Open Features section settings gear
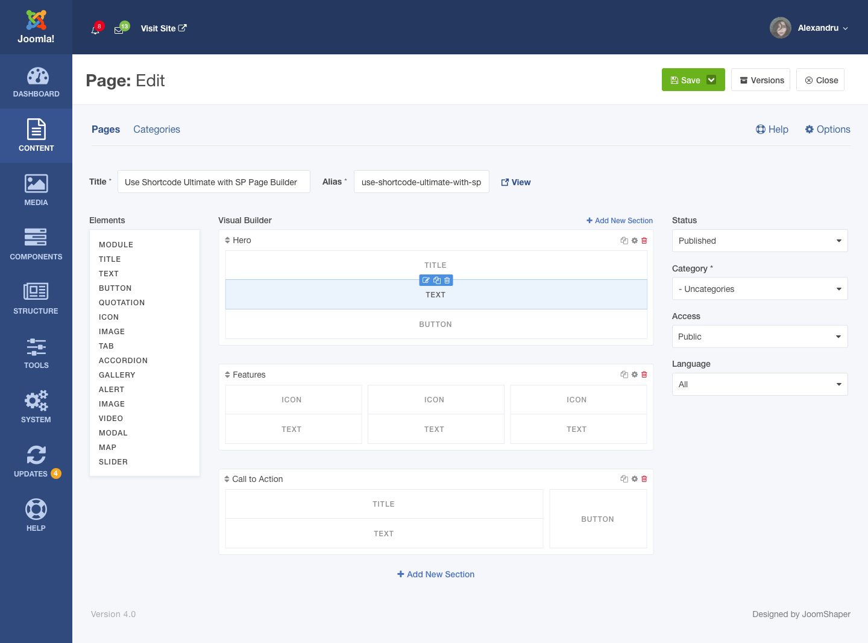 tap(634, 375)
